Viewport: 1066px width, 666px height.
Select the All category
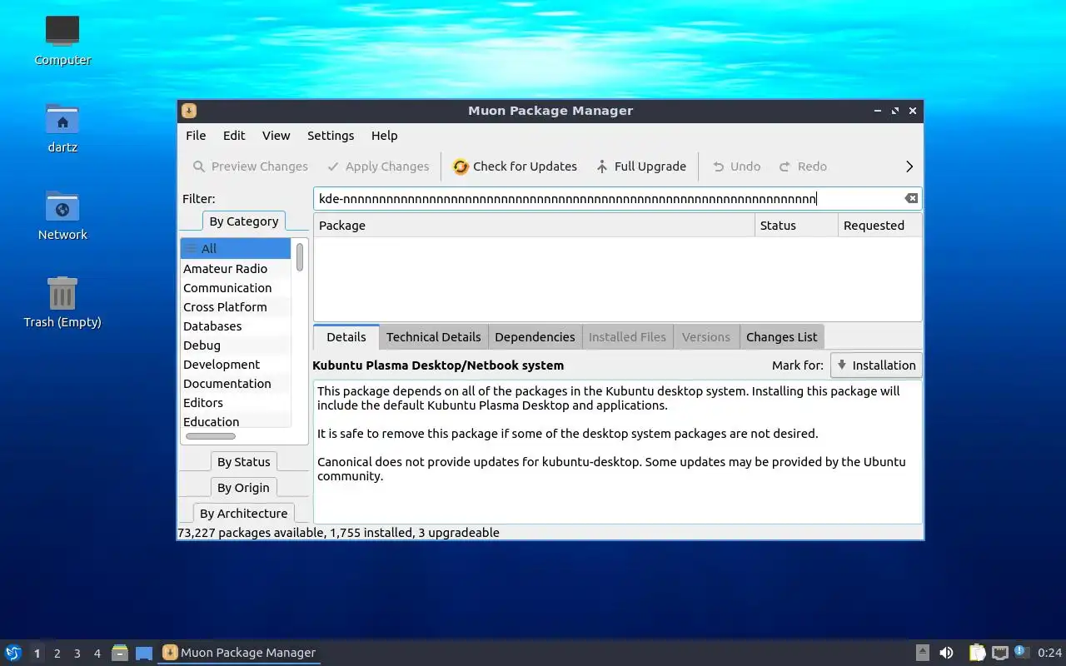[x=236, y=248]
